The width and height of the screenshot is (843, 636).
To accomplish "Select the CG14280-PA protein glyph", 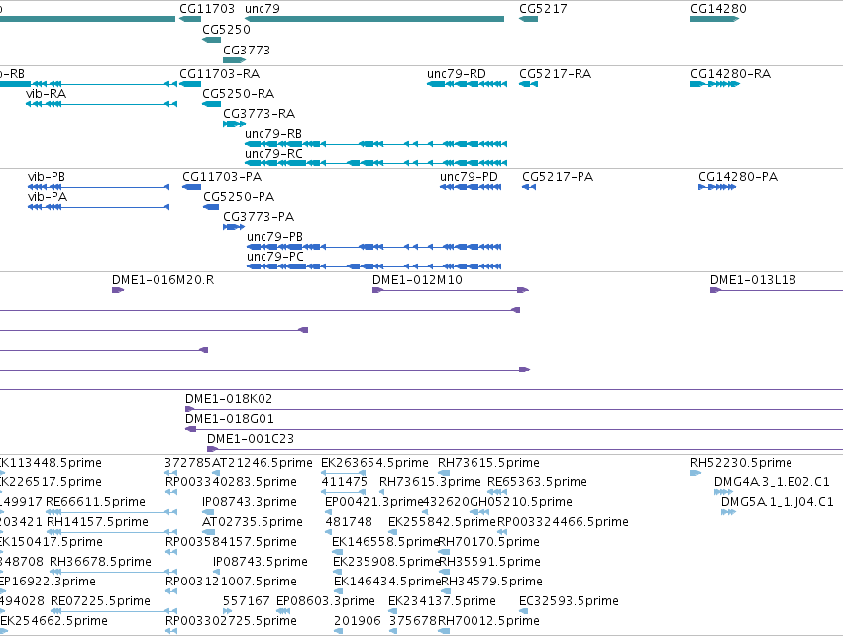I will 716,187.
